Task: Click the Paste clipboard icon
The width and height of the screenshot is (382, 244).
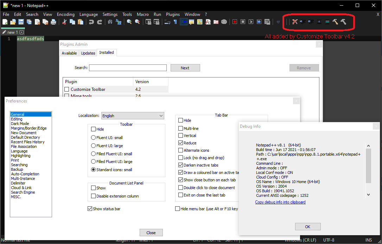Action: (x=81, y=22)
